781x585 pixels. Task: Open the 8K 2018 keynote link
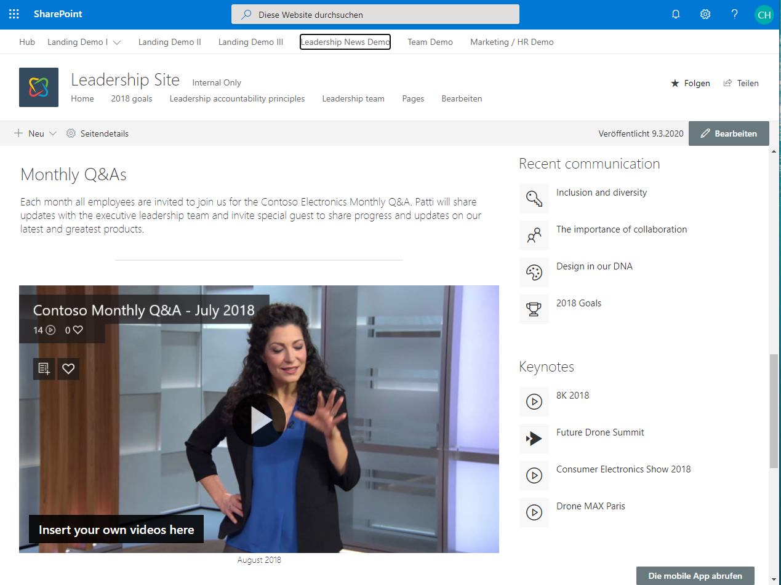[x=573, y=396]
